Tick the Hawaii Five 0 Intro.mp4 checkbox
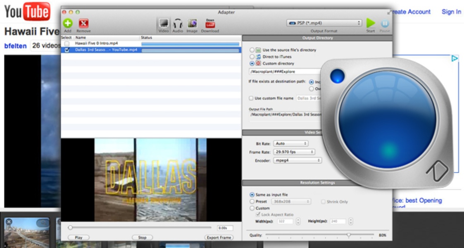464x248 pixels. point(67,43)
